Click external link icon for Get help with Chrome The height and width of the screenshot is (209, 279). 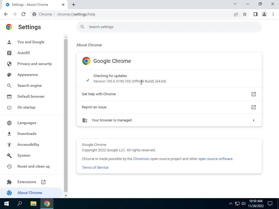[x=254, y=94]
